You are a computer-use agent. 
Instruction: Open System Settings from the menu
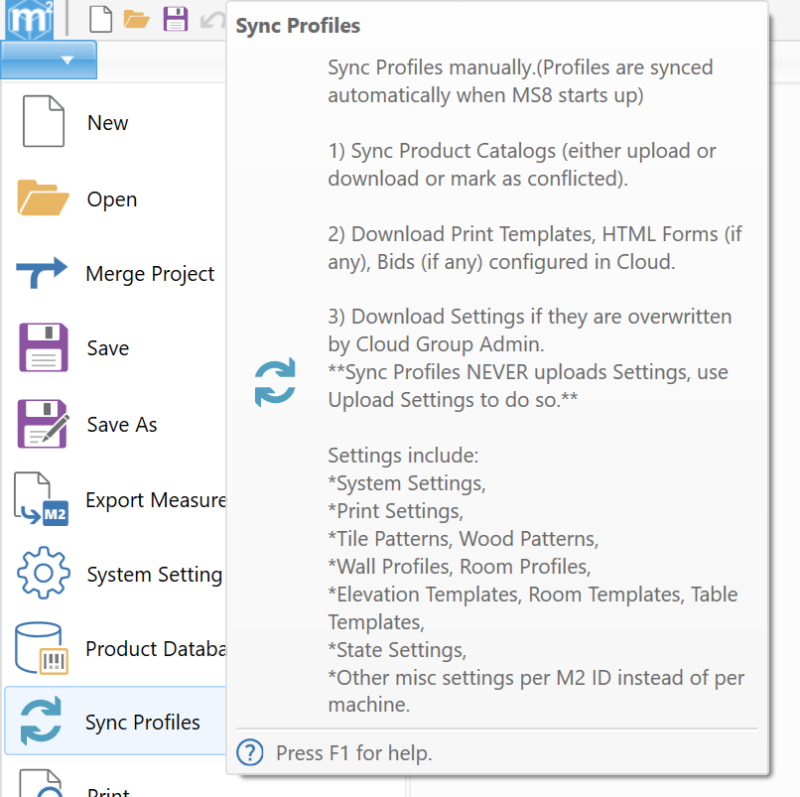[x=154, y=576]
